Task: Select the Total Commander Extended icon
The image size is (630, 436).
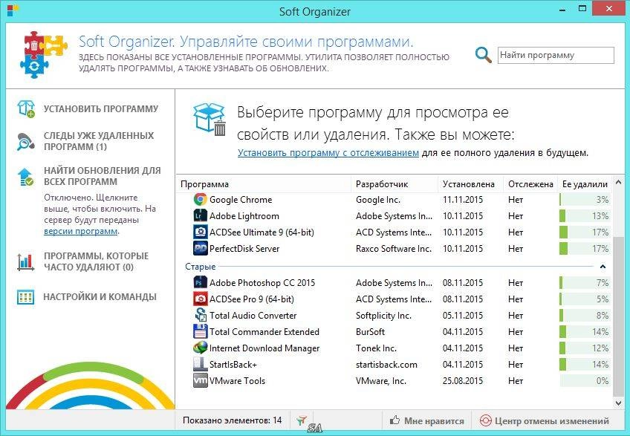Action: click(200, 331)
